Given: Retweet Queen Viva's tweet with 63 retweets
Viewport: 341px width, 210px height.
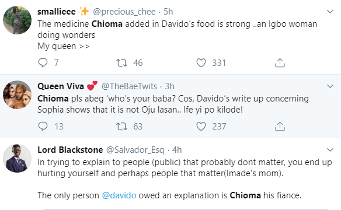Looking at the screenshot, I should coord(121,126).
